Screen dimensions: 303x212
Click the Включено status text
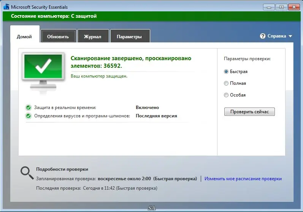[x=147, y=108]
